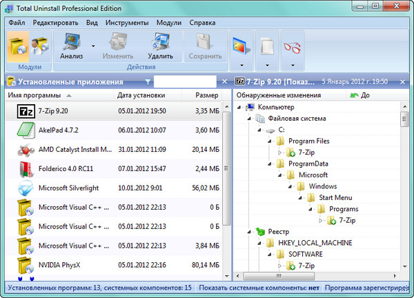Viewport: 414px width, 298px height.
Task: Open the dropdown under the picture icon
Action: coord(241,63)
